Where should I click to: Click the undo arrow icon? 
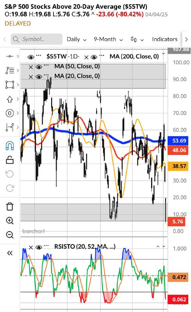(10, 174)
